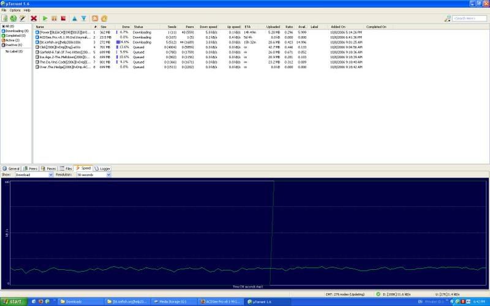Image resolution: width=490 pixels, height=306 pixels.
Task: Switch to the ACDSee Pro taskbar window
Action: 221,302
